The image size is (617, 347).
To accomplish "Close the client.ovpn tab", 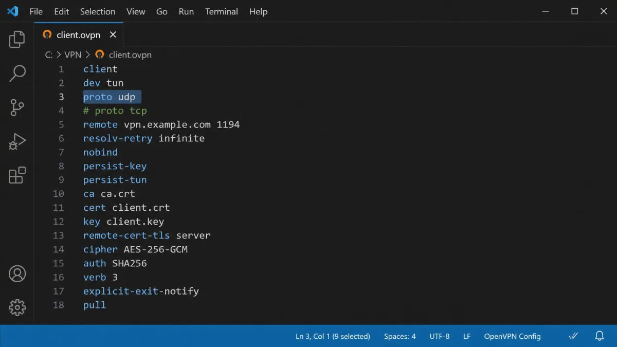I will [113, 34].
